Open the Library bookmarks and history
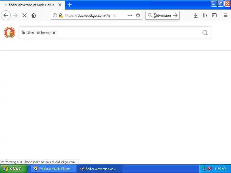This screenshot has height=173, width=231. pyautogui.click(x=205, y=15)
